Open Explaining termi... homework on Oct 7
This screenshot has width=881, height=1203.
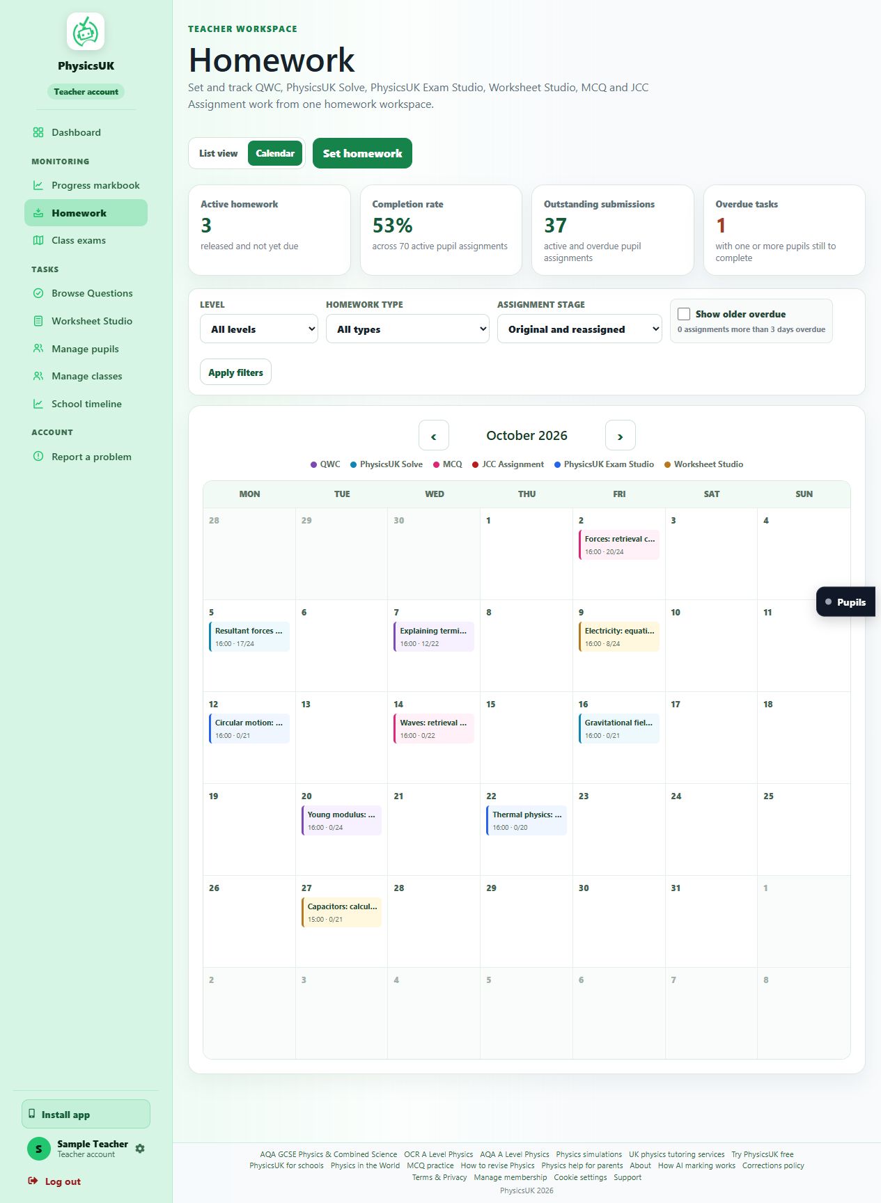(x=434, y=636)
